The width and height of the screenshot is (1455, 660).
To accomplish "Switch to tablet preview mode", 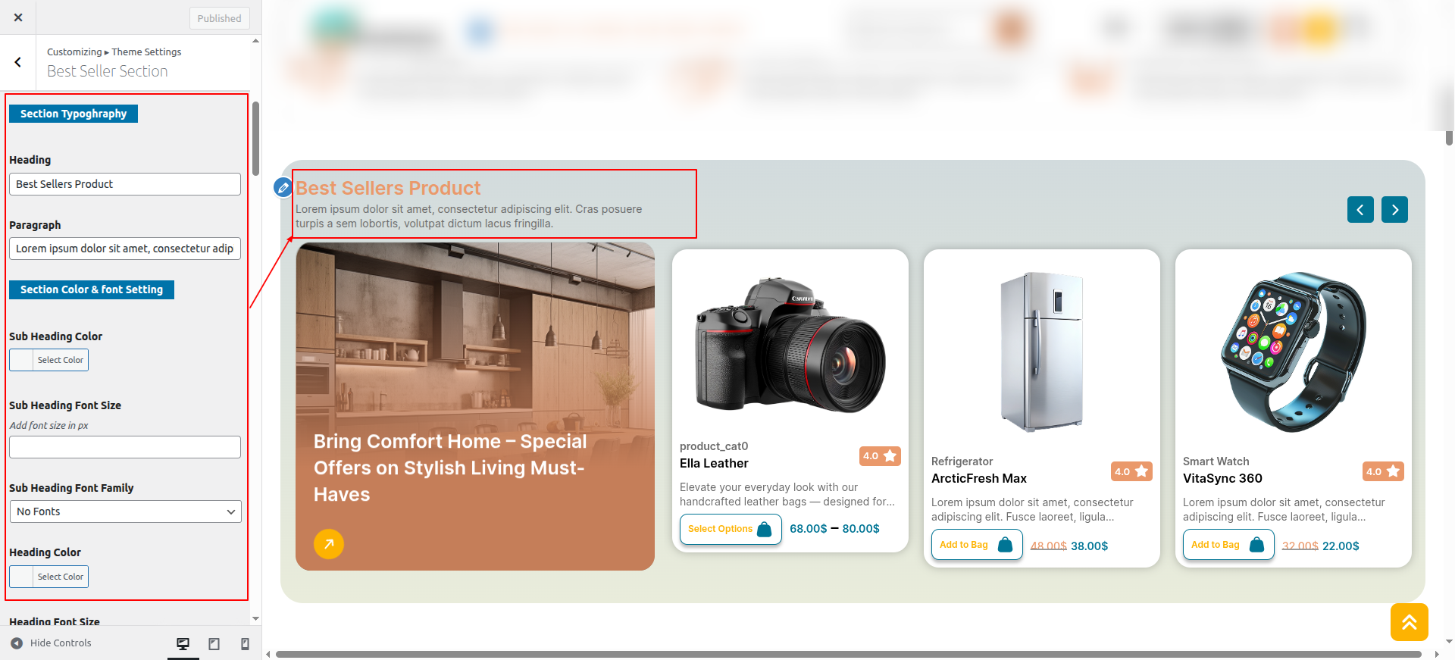I will pos(214,643).
